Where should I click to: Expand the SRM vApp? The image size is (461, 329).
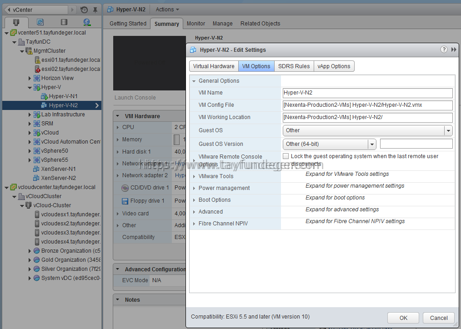pos(30,124)
